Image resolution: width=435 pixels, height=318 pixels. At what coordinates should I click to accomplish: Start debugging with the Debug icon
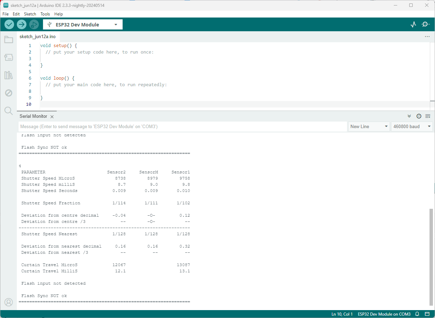[34, 24]
